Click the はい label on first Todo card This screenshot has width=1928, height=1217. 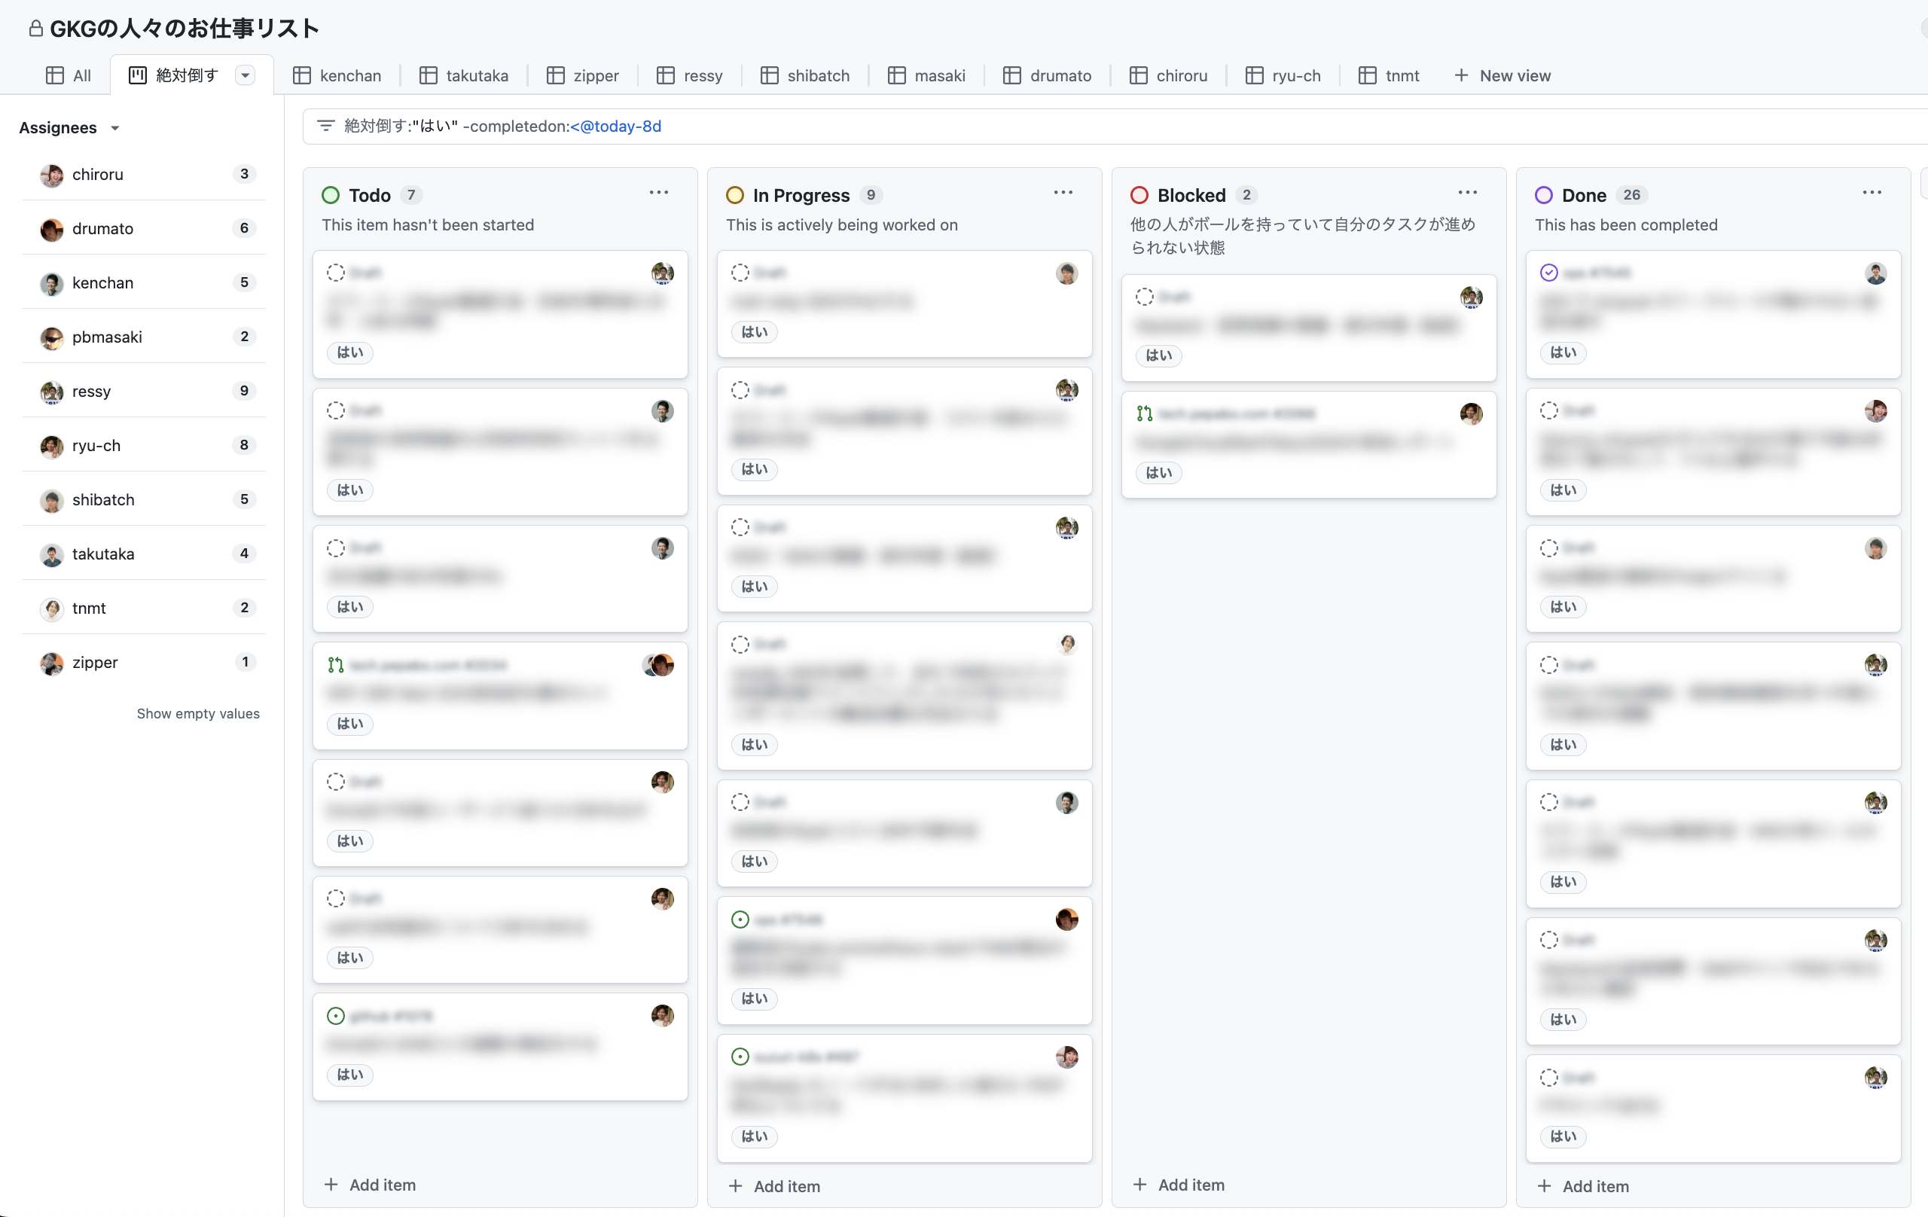[x=350, y=352]
